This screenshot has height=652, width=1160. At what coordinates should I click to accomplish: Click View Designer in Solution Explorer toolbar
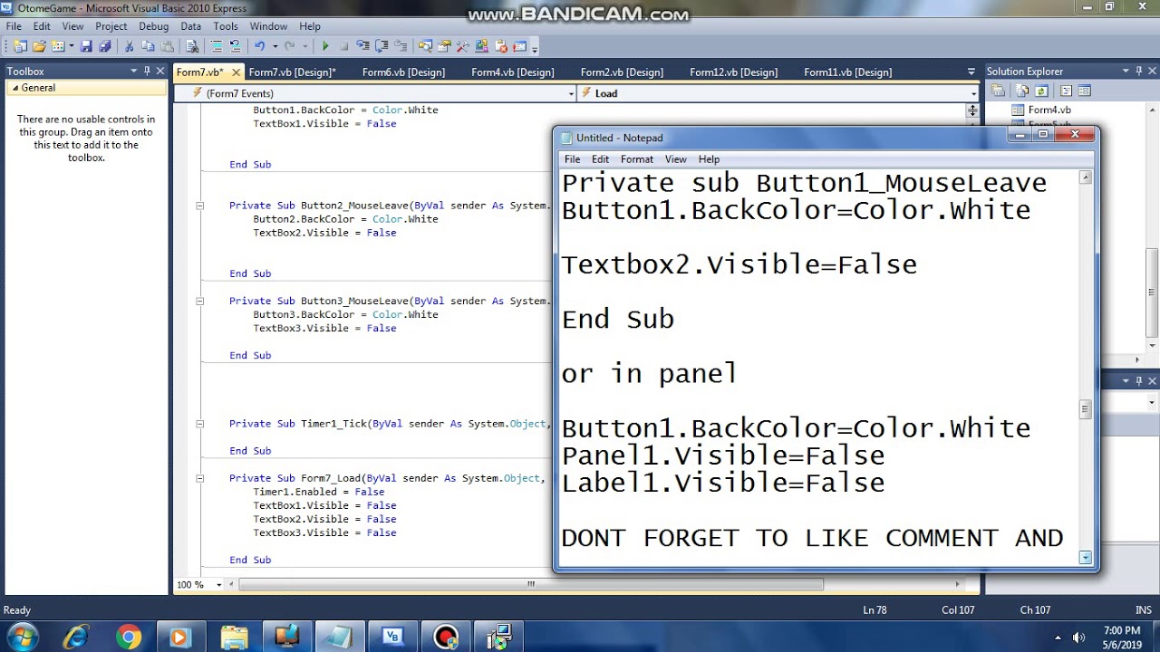[x=1085, y=91]
